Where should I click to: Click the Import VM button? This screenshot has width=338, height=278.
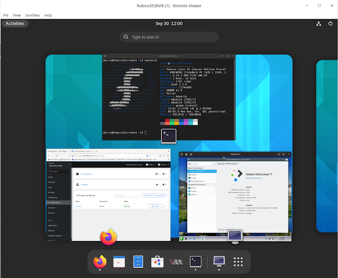pyautogui.click(x=160, y=195)
